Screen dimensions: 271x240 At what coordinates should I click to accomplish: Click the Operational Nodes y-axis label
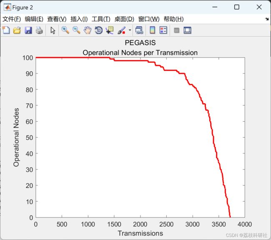click(x=16, y=137)
